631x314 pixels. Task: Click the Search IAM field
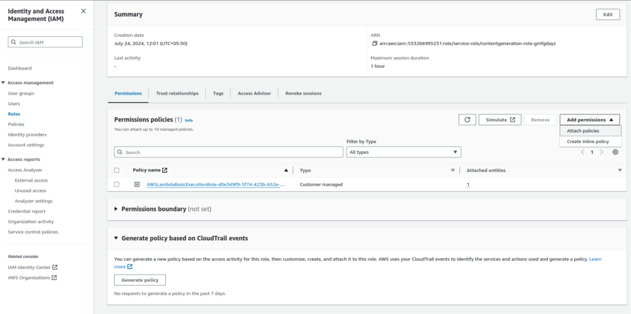45,42
